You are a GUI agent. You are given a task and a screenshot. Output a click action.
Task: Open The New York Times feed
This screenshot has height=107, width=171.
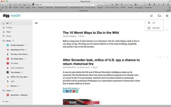(x=19, y=54)
